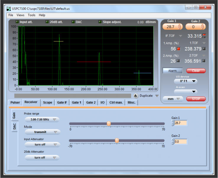Toggle the Input att. indicator
Viewport: 218px width, 178px height.
[17, 22]
